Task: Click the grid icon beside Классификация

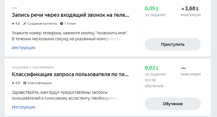Action: pyautogui.click(x=25, y=83)
